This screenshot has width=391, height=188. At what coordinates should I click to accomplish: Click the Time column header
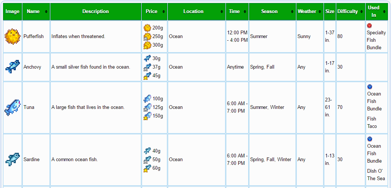[237, 12]
